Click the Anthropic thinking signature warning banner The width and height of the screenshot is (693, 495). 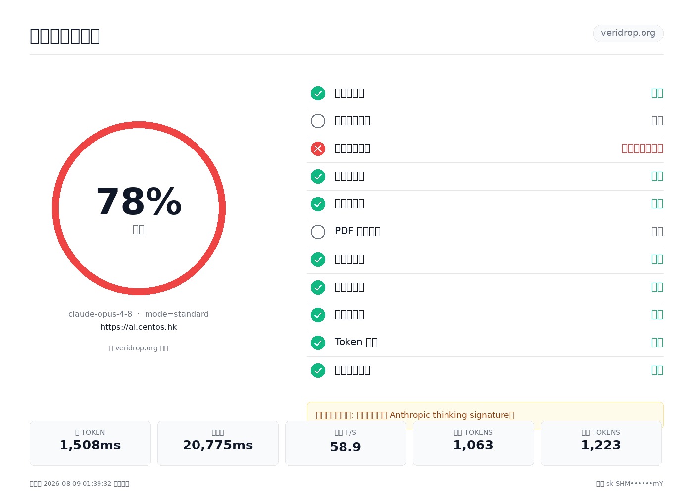click(485, 415)
